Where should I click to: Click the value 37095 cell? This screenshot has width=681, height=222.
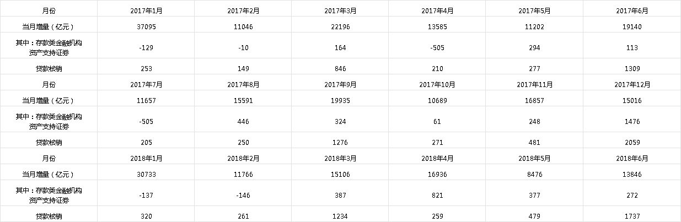pos(146,26)
